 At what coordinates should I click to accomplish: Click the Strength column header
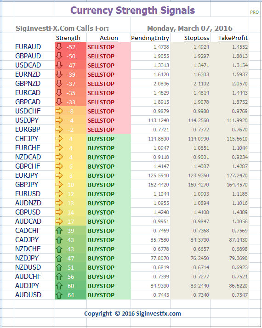point(68,38)
